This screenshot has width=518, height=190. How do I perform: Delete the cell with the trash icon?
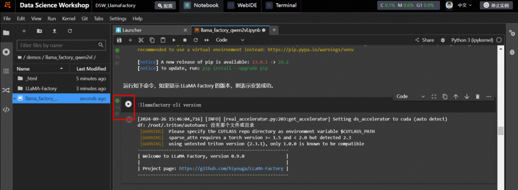pos(477,96)
